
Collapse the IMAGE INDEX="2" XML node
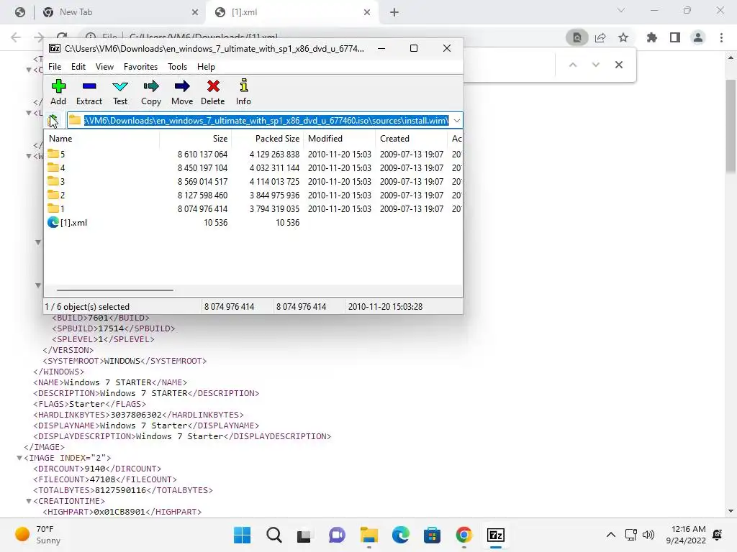click(x=19, y=458)
